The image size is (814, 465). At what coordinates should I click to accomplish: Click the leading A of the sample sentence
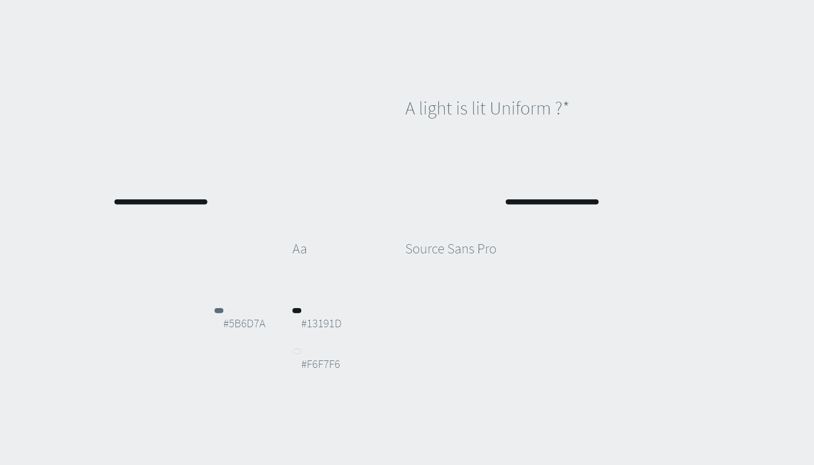[410, 109]
